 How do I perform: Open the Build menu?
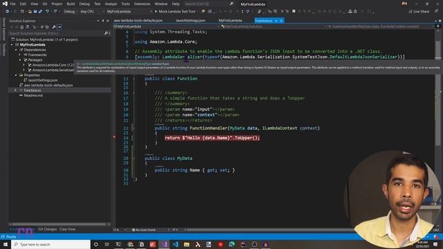pos(71,4)
